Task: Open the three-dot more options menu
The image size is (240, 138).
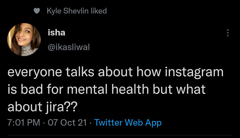Action: pos(228,33)
